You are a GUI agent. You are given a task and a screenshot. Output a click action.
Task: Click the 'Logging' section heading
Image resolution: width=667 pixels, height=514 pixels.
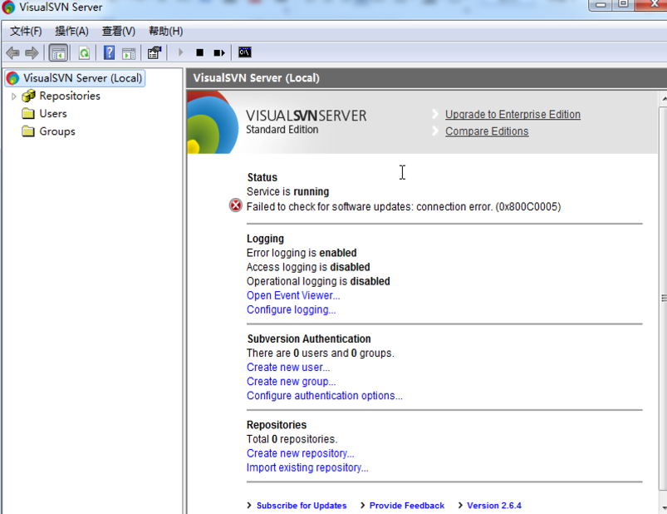coord(265,239)
